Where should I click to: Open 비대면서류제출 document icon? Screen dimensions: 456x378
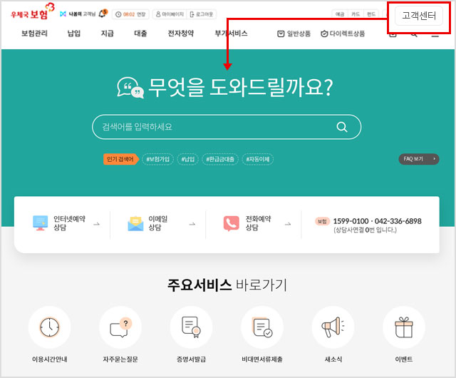[262, 327]
